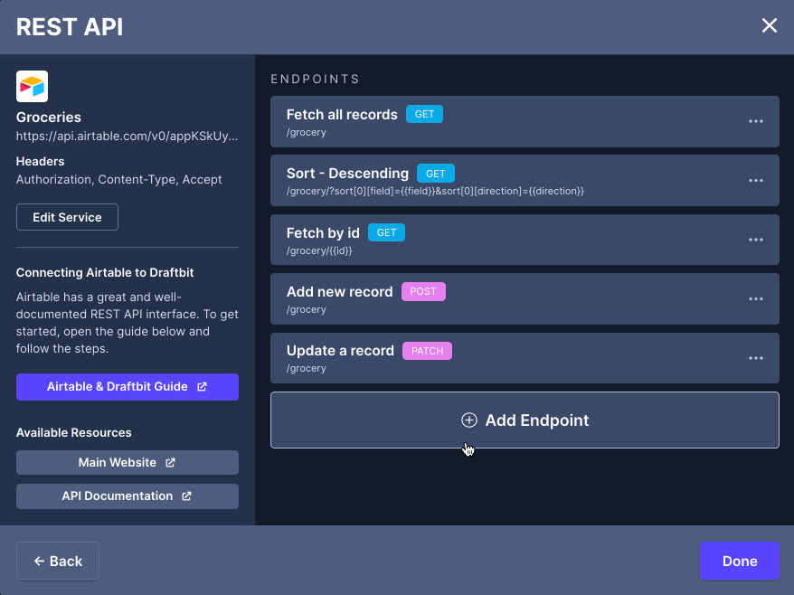Click the Groceries service name

[49, 117]
